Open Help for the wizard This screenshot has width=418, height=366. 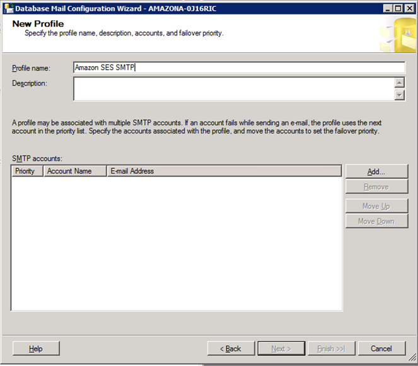[x=36, y=348]
